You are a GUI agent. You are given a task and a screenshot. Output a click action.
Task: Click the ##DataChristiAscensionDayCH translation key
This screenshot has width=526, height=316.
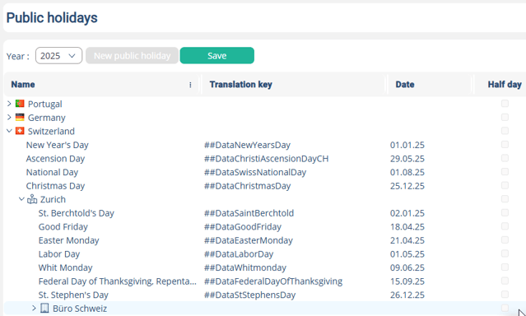click(x=267, y=159)
